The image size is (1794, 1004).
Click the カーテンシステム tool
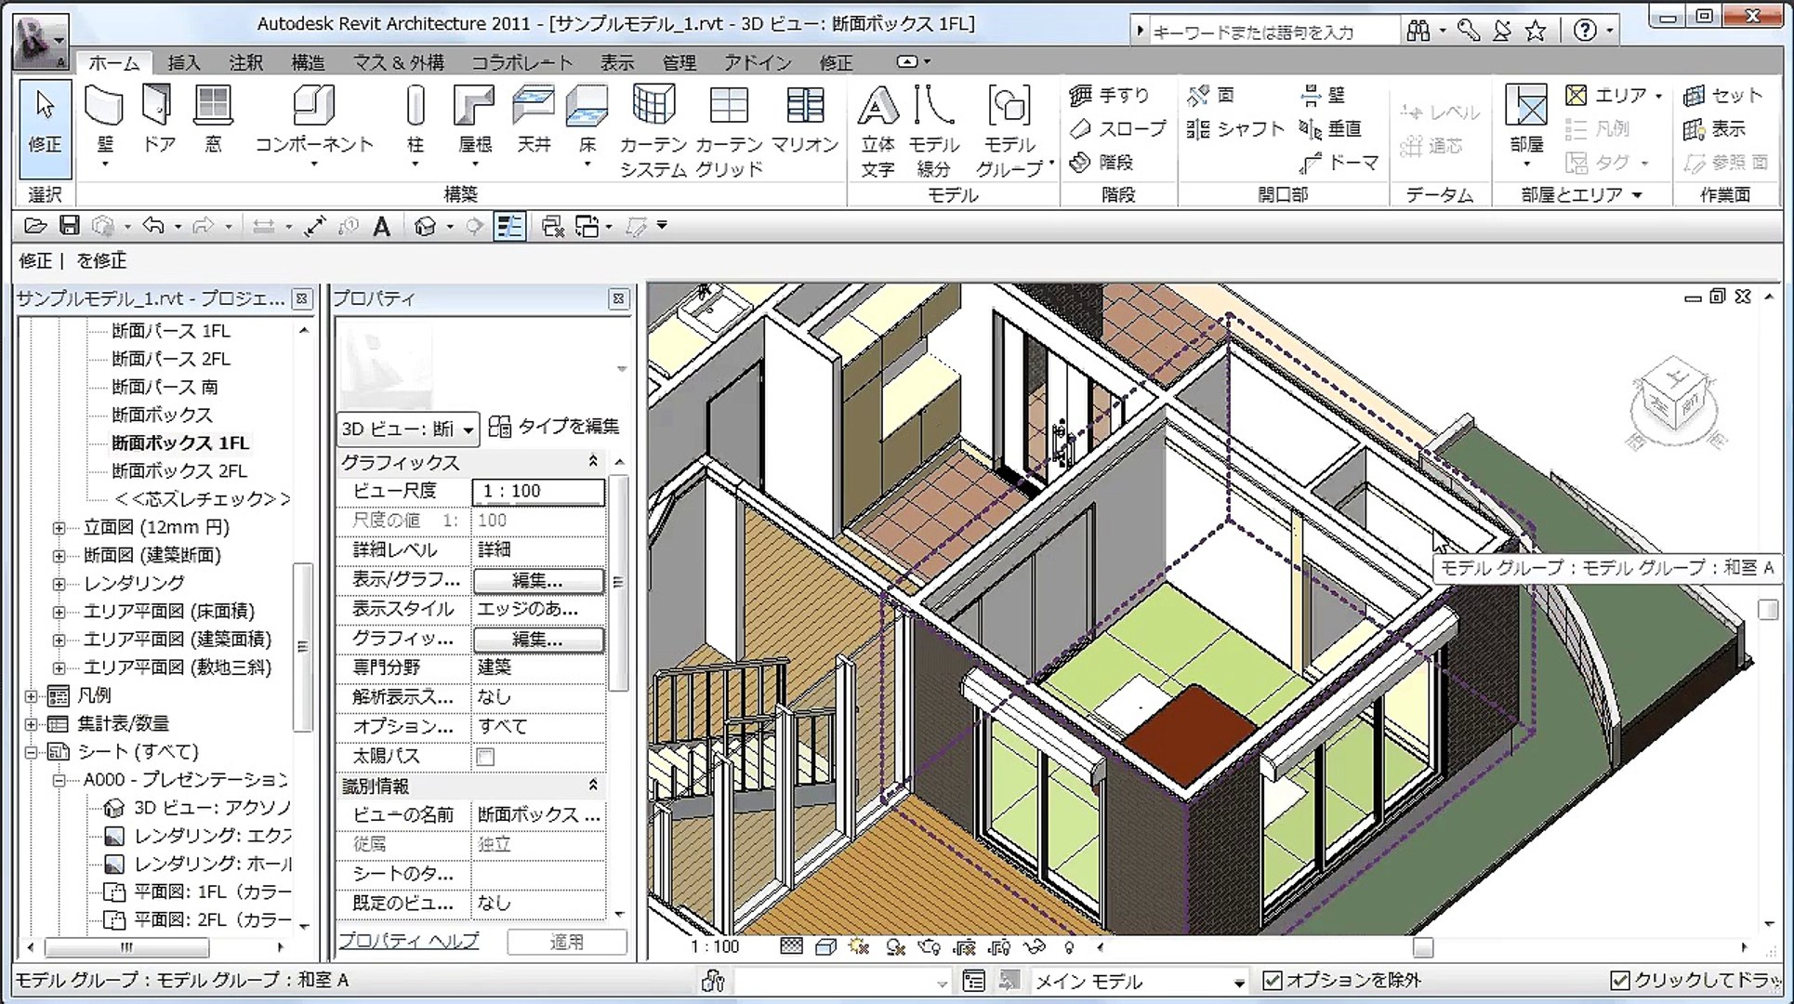[x=653, y=130]
